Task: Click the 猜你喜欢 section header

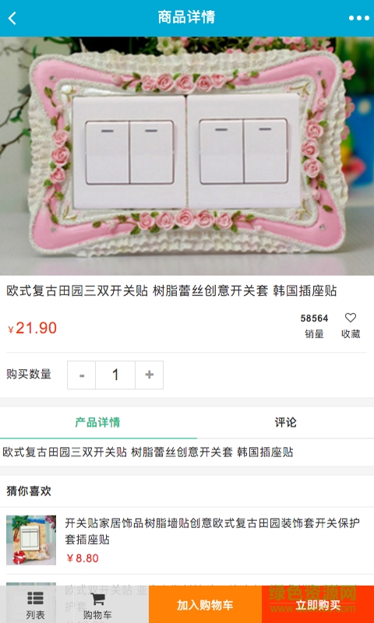Action: click(x=29, y=491)
